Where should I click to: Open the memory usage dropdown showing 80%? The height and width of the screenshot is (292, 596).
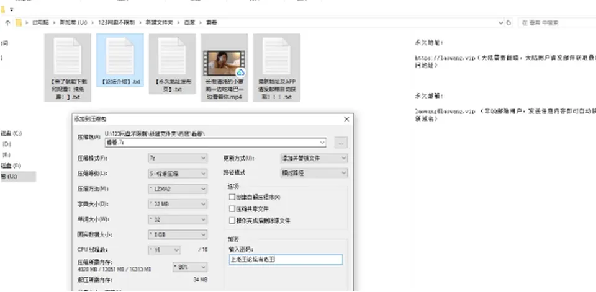coord(190,267)
